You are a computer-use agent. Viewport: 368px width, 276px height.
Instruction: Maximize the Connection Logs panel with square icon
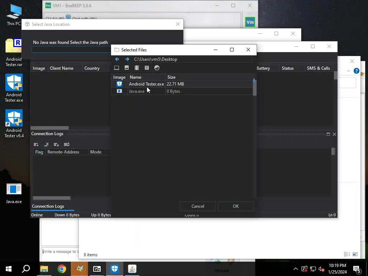328,134
